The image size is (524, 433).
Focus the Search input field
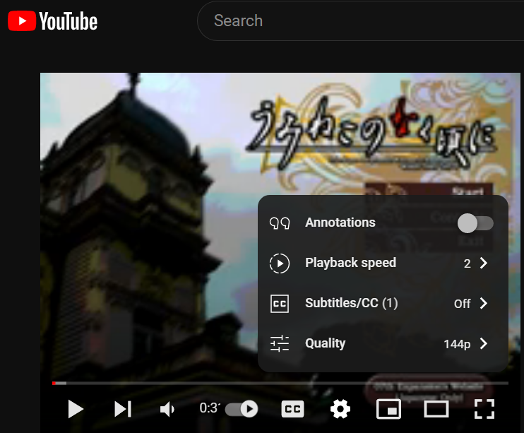click(361, 20)
